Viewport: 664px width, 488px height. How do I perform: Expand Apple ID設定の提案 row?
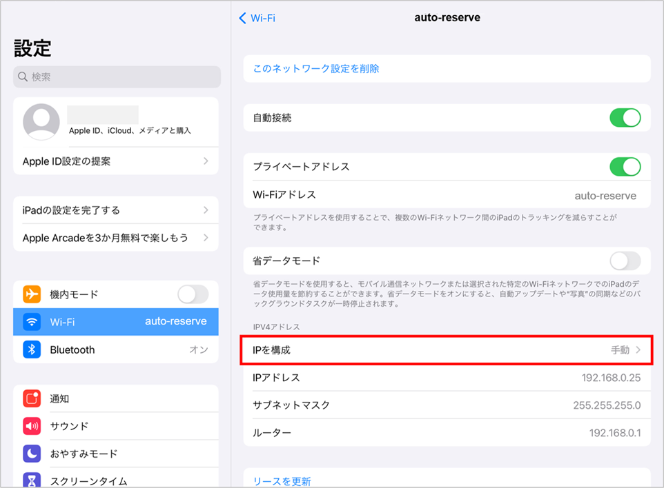tap(115, 161)
